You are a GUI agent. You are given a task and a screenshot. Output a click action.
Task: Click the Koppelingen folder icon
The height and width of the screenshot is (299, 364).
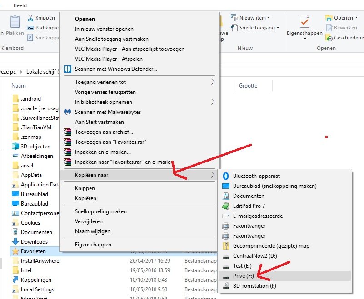click(15, 280)
